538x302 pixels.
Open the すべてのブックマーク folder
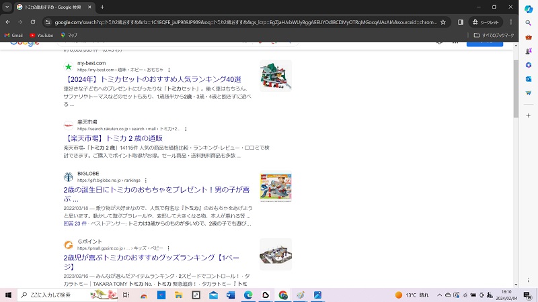tap(494, 36)
